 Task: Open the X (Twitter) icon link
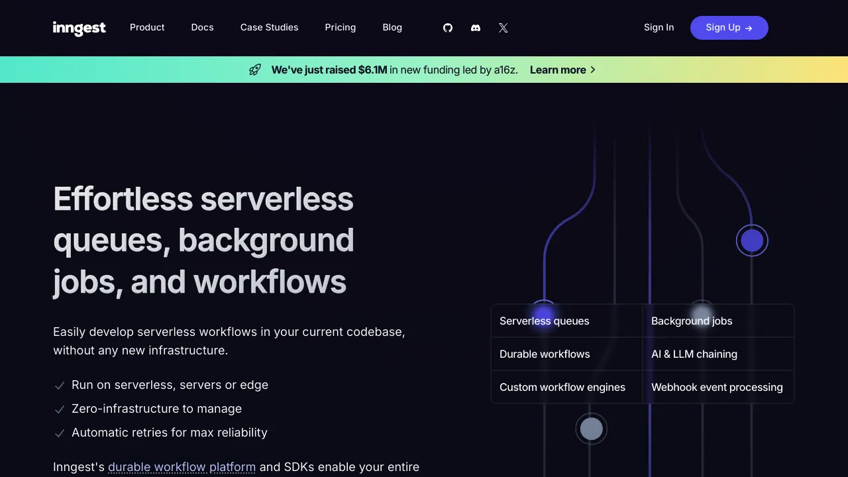point(503,28)
